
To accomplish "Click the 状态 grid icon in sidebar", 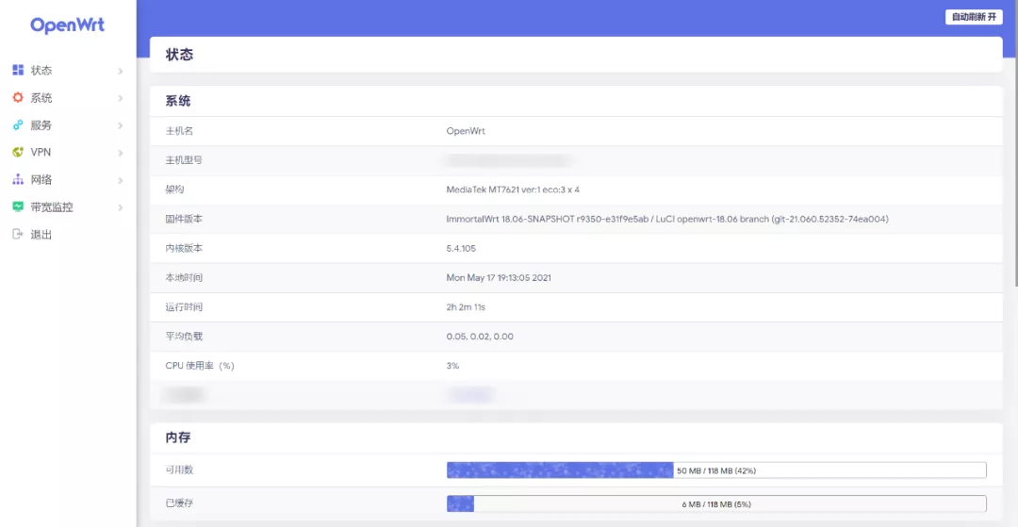I will (x=18, y=71).
